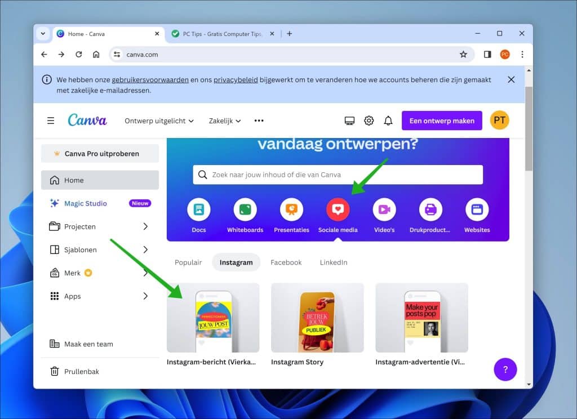577x419 pixels.
Task: Switch to the Home - Canva browser tab
Action: [108, 34]
